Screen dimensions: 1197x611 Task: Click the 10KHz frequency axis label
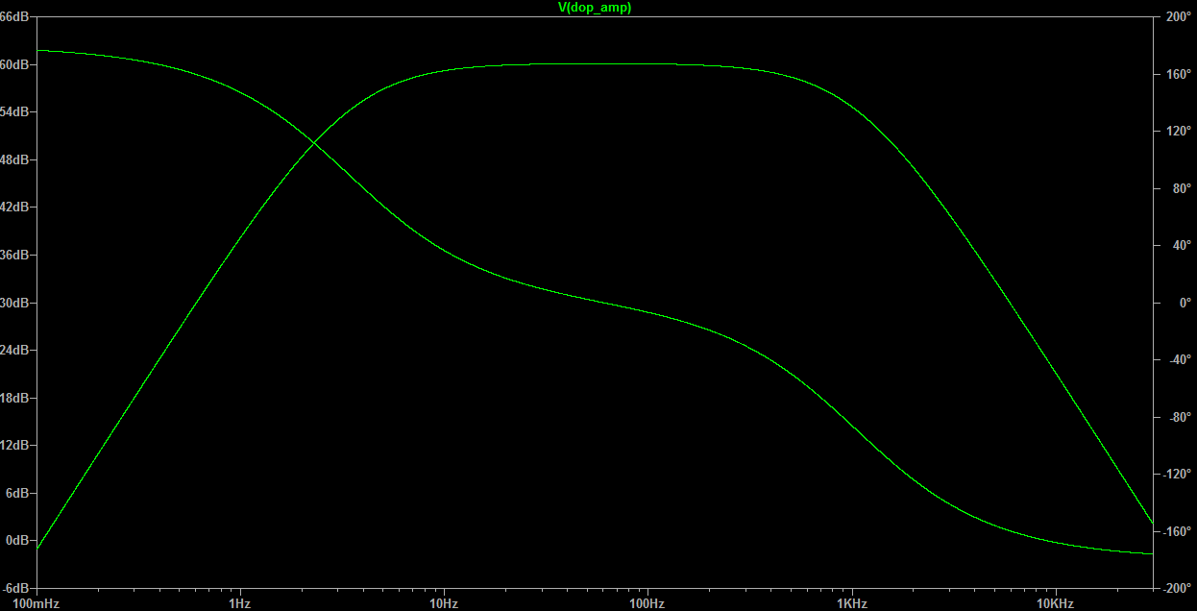1056,603
